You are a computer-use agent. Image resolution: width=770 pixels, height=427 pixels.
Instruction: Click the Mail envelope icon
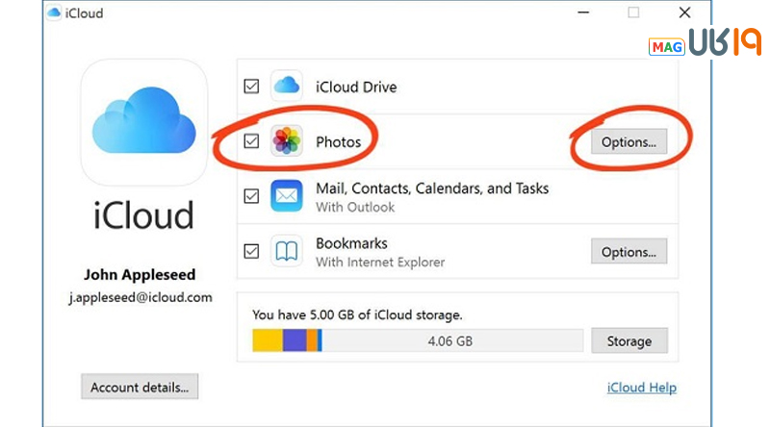click(287, 195)
